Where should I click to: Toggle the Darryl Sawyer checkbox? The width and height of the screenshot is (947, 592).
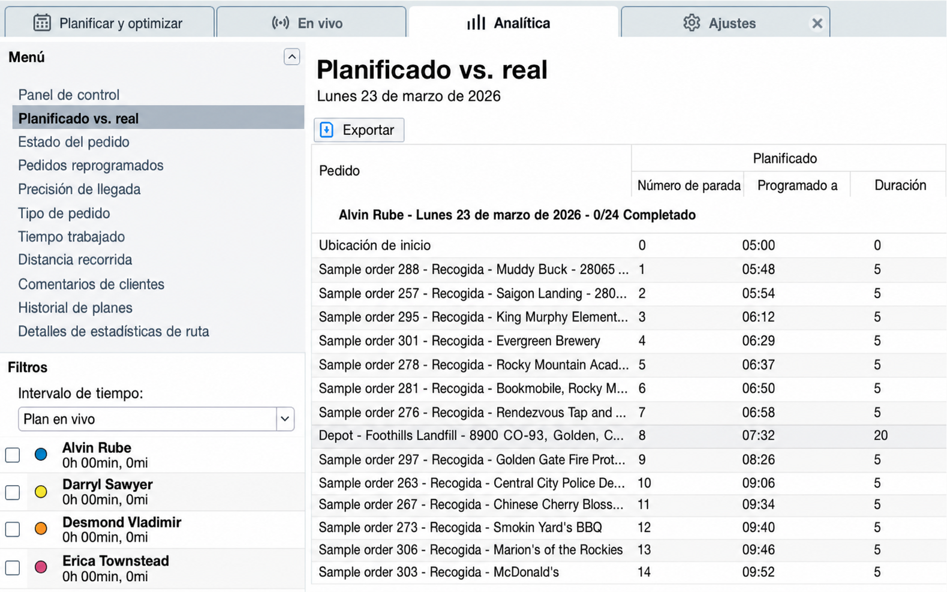pos(13,492)
